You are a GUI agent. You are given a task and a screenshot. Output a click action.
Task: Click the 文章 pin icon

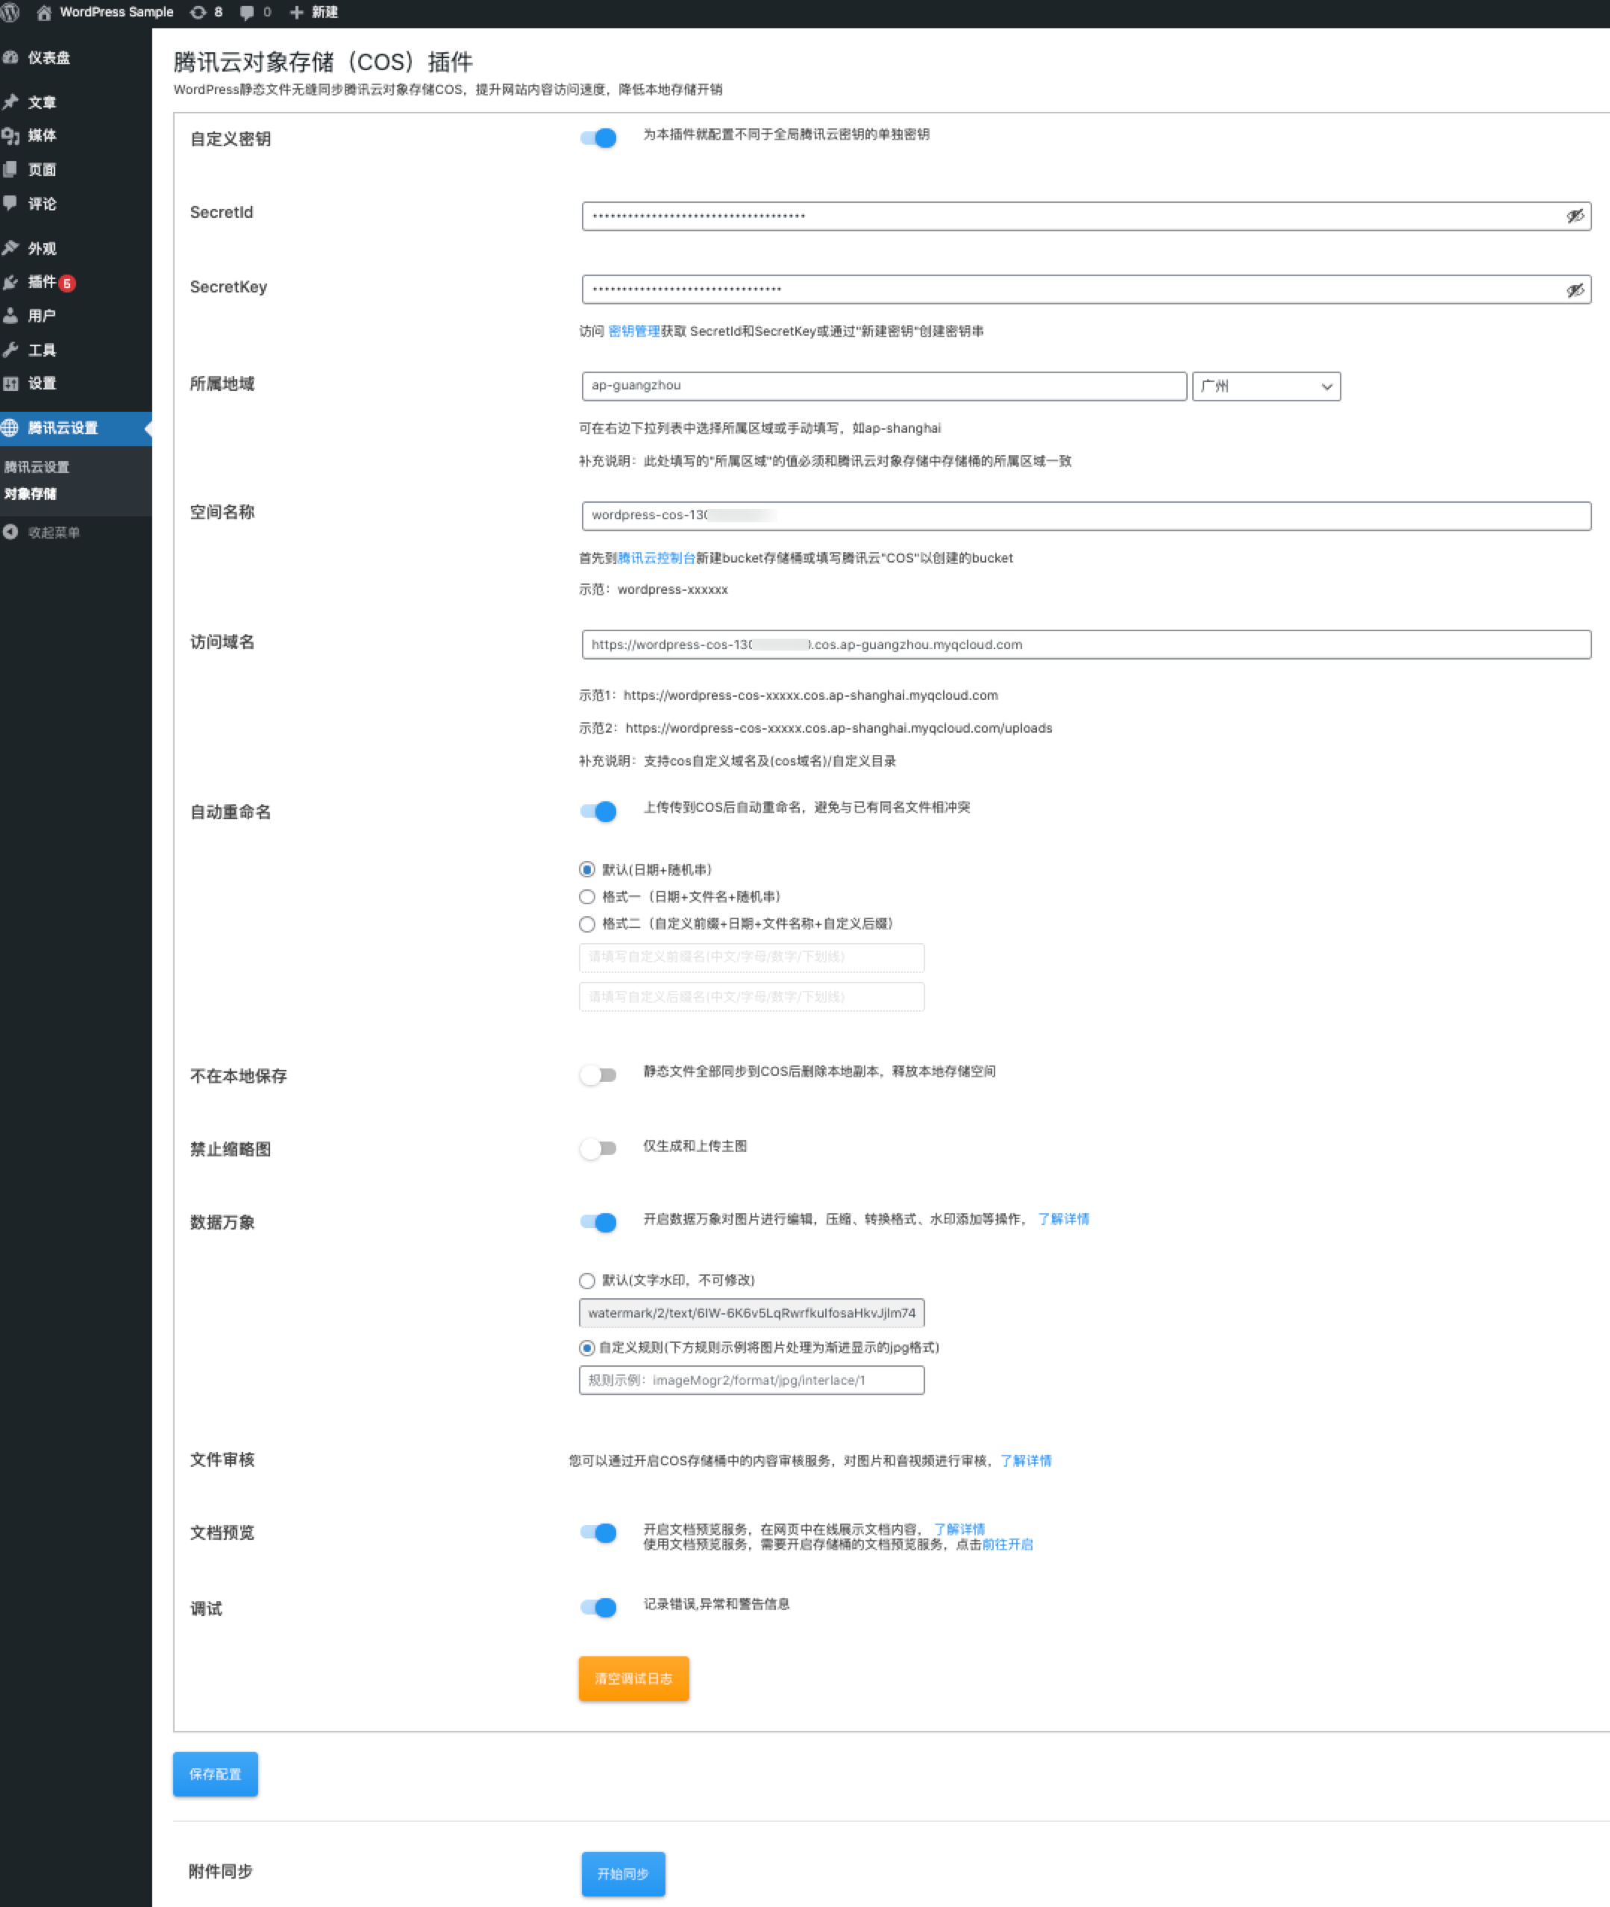[x=11, y=102]
